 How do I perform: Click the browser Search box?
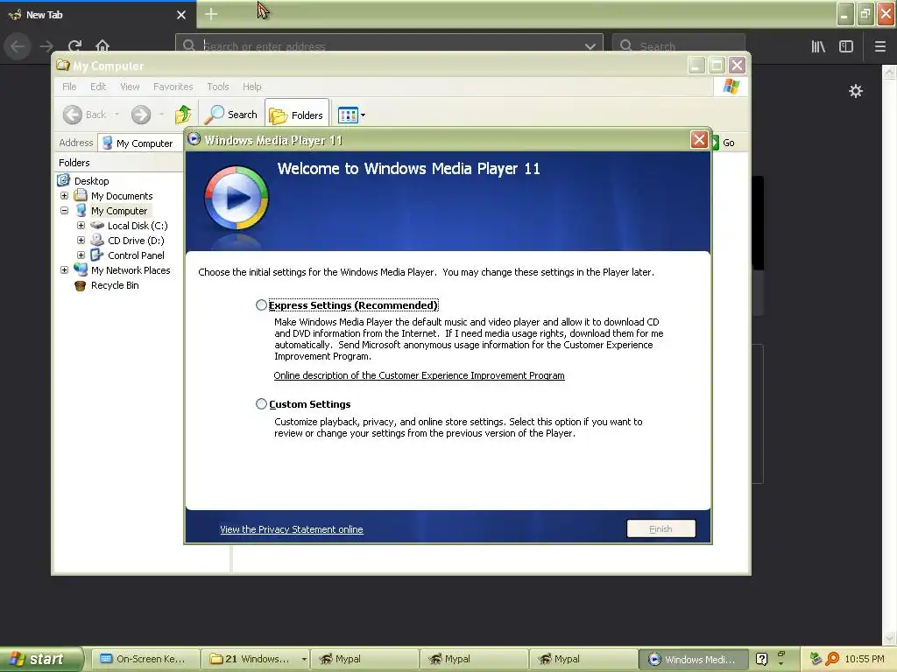point(679,46)
